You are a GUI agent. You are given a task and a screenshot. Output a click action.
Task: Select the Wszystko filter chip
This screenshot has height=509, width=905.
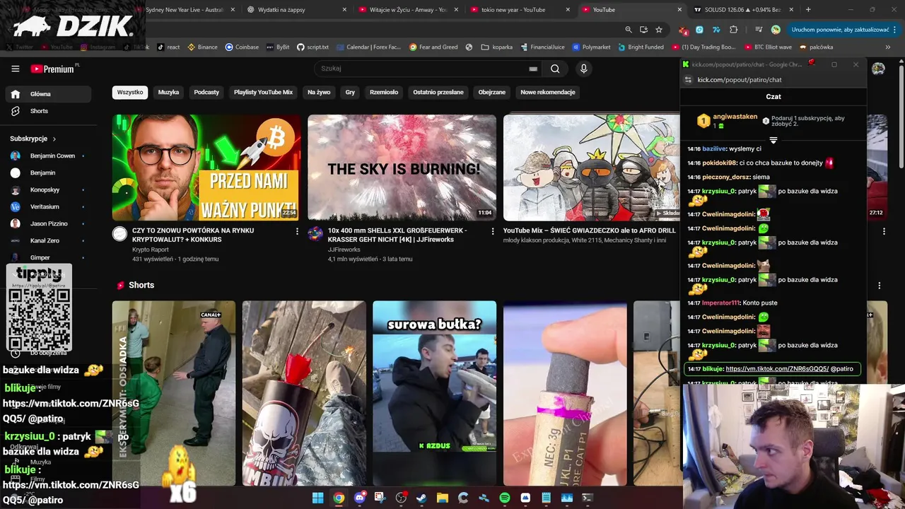130,92
